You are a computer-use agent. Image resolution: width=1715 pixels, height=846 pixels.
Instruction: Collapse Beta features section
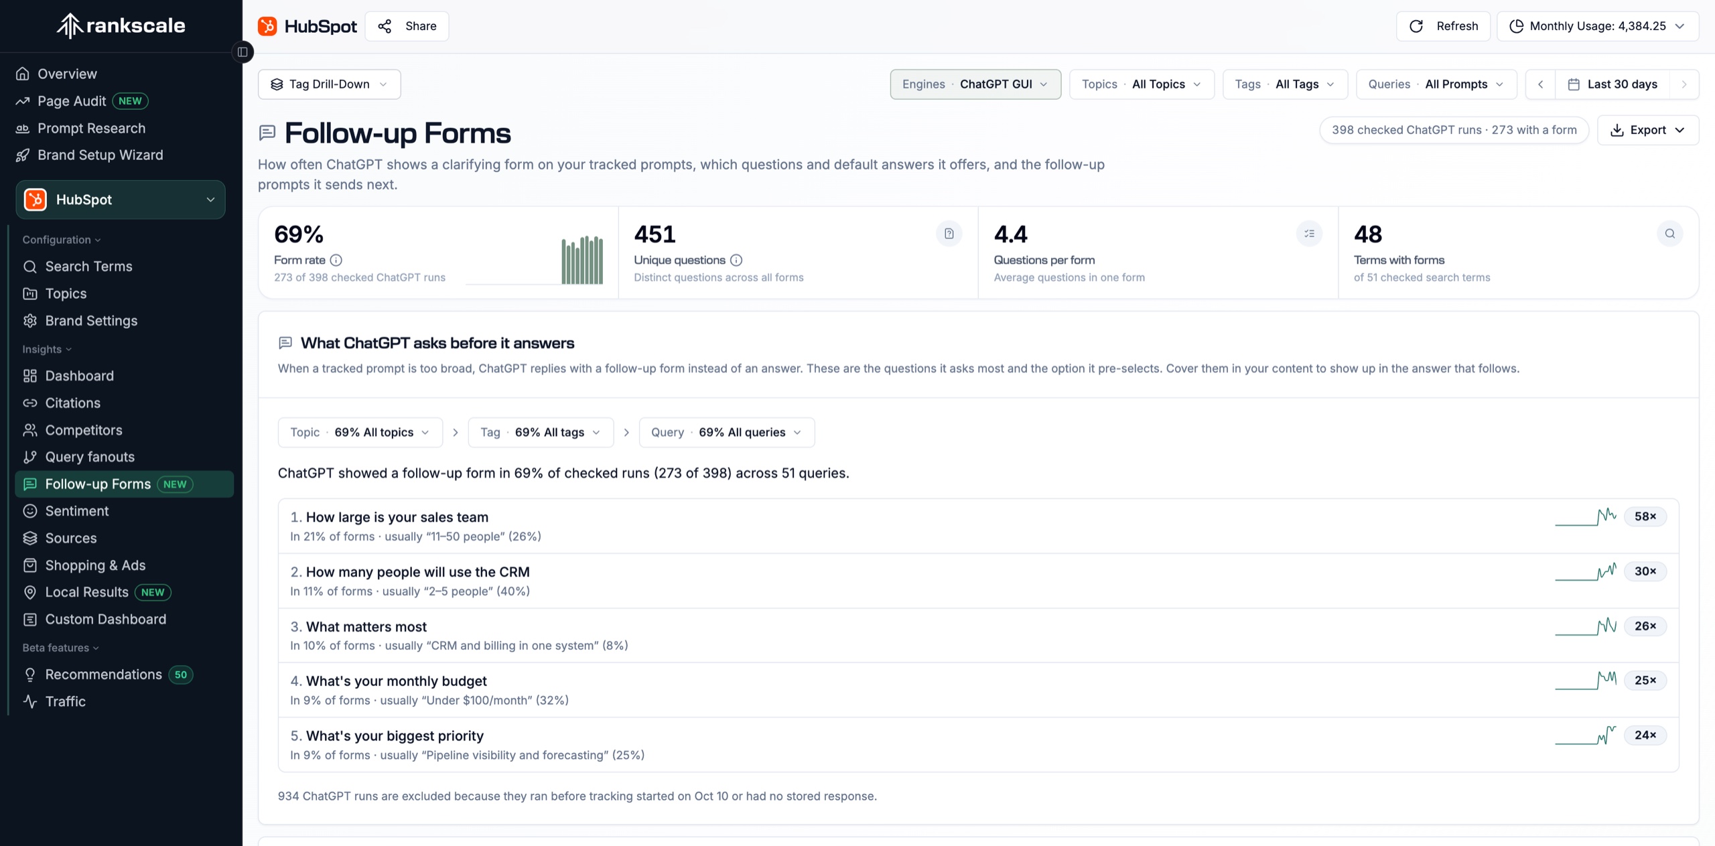click(x=60, y=648)
